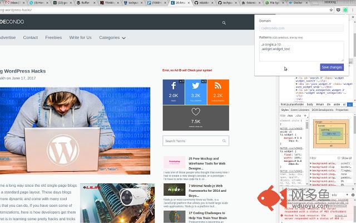356x223 pixels.
Task: Open the RSS 2.2K subscribers box
Action: click(218, 92)
